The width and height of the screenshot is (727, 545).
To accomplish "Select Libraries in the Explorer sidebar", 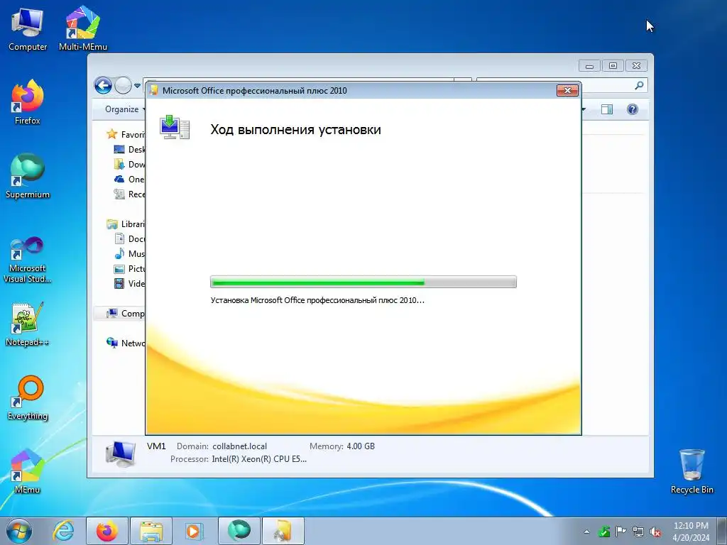I will pos(126,224).
